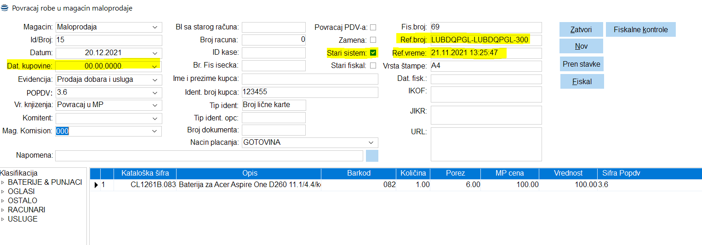Open Fiskalne kontrole
The width and height of the screenshot is (702, 245).
[640, 30]
